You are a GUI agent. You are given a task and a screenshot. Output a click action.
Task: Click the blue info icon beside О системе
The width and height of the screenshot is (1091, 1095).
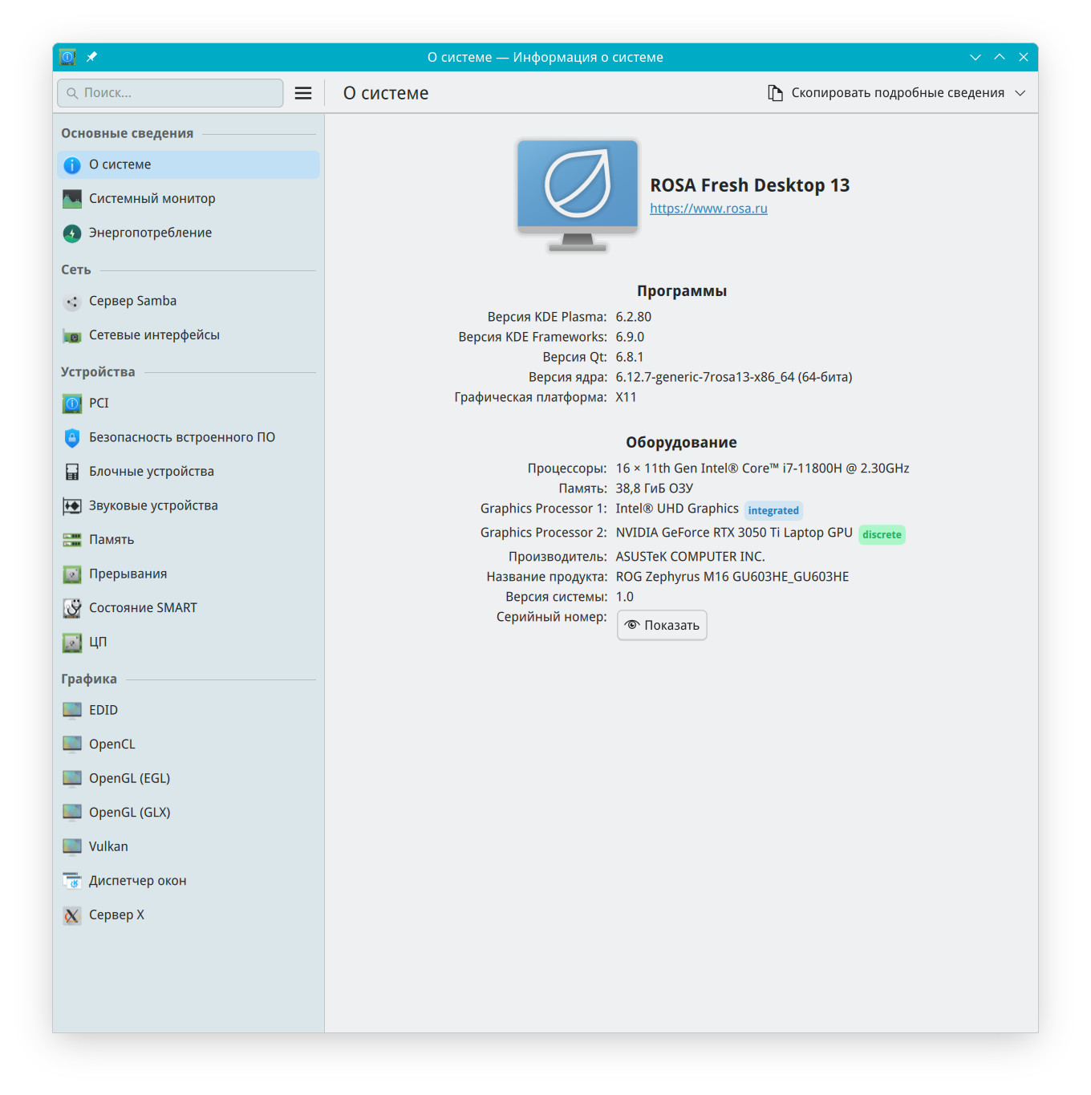click(x=72, y=165)
